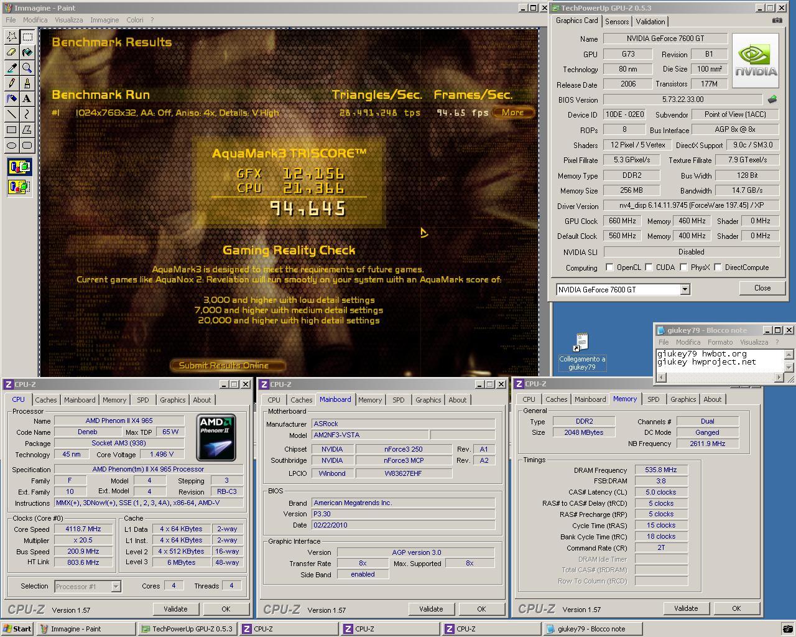This screenshot has height=637, width=796.
Task: Click the Close button in GPU-Z
Action: [x=762, y=288]
